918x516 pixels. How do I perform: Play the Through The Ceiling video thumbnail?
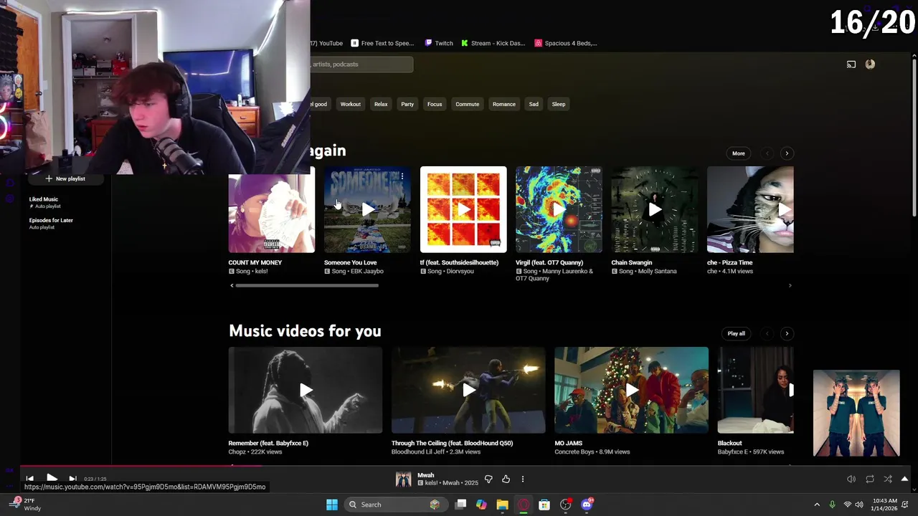[x=468, y=390]
